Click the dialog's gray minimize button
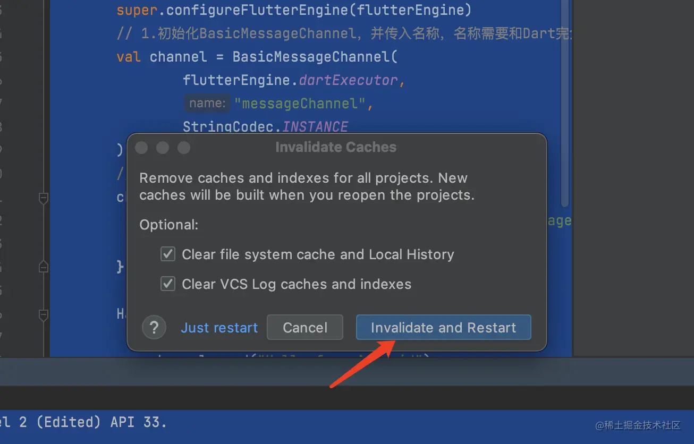Viewport: 694px width, 444px height. [163, 148]
